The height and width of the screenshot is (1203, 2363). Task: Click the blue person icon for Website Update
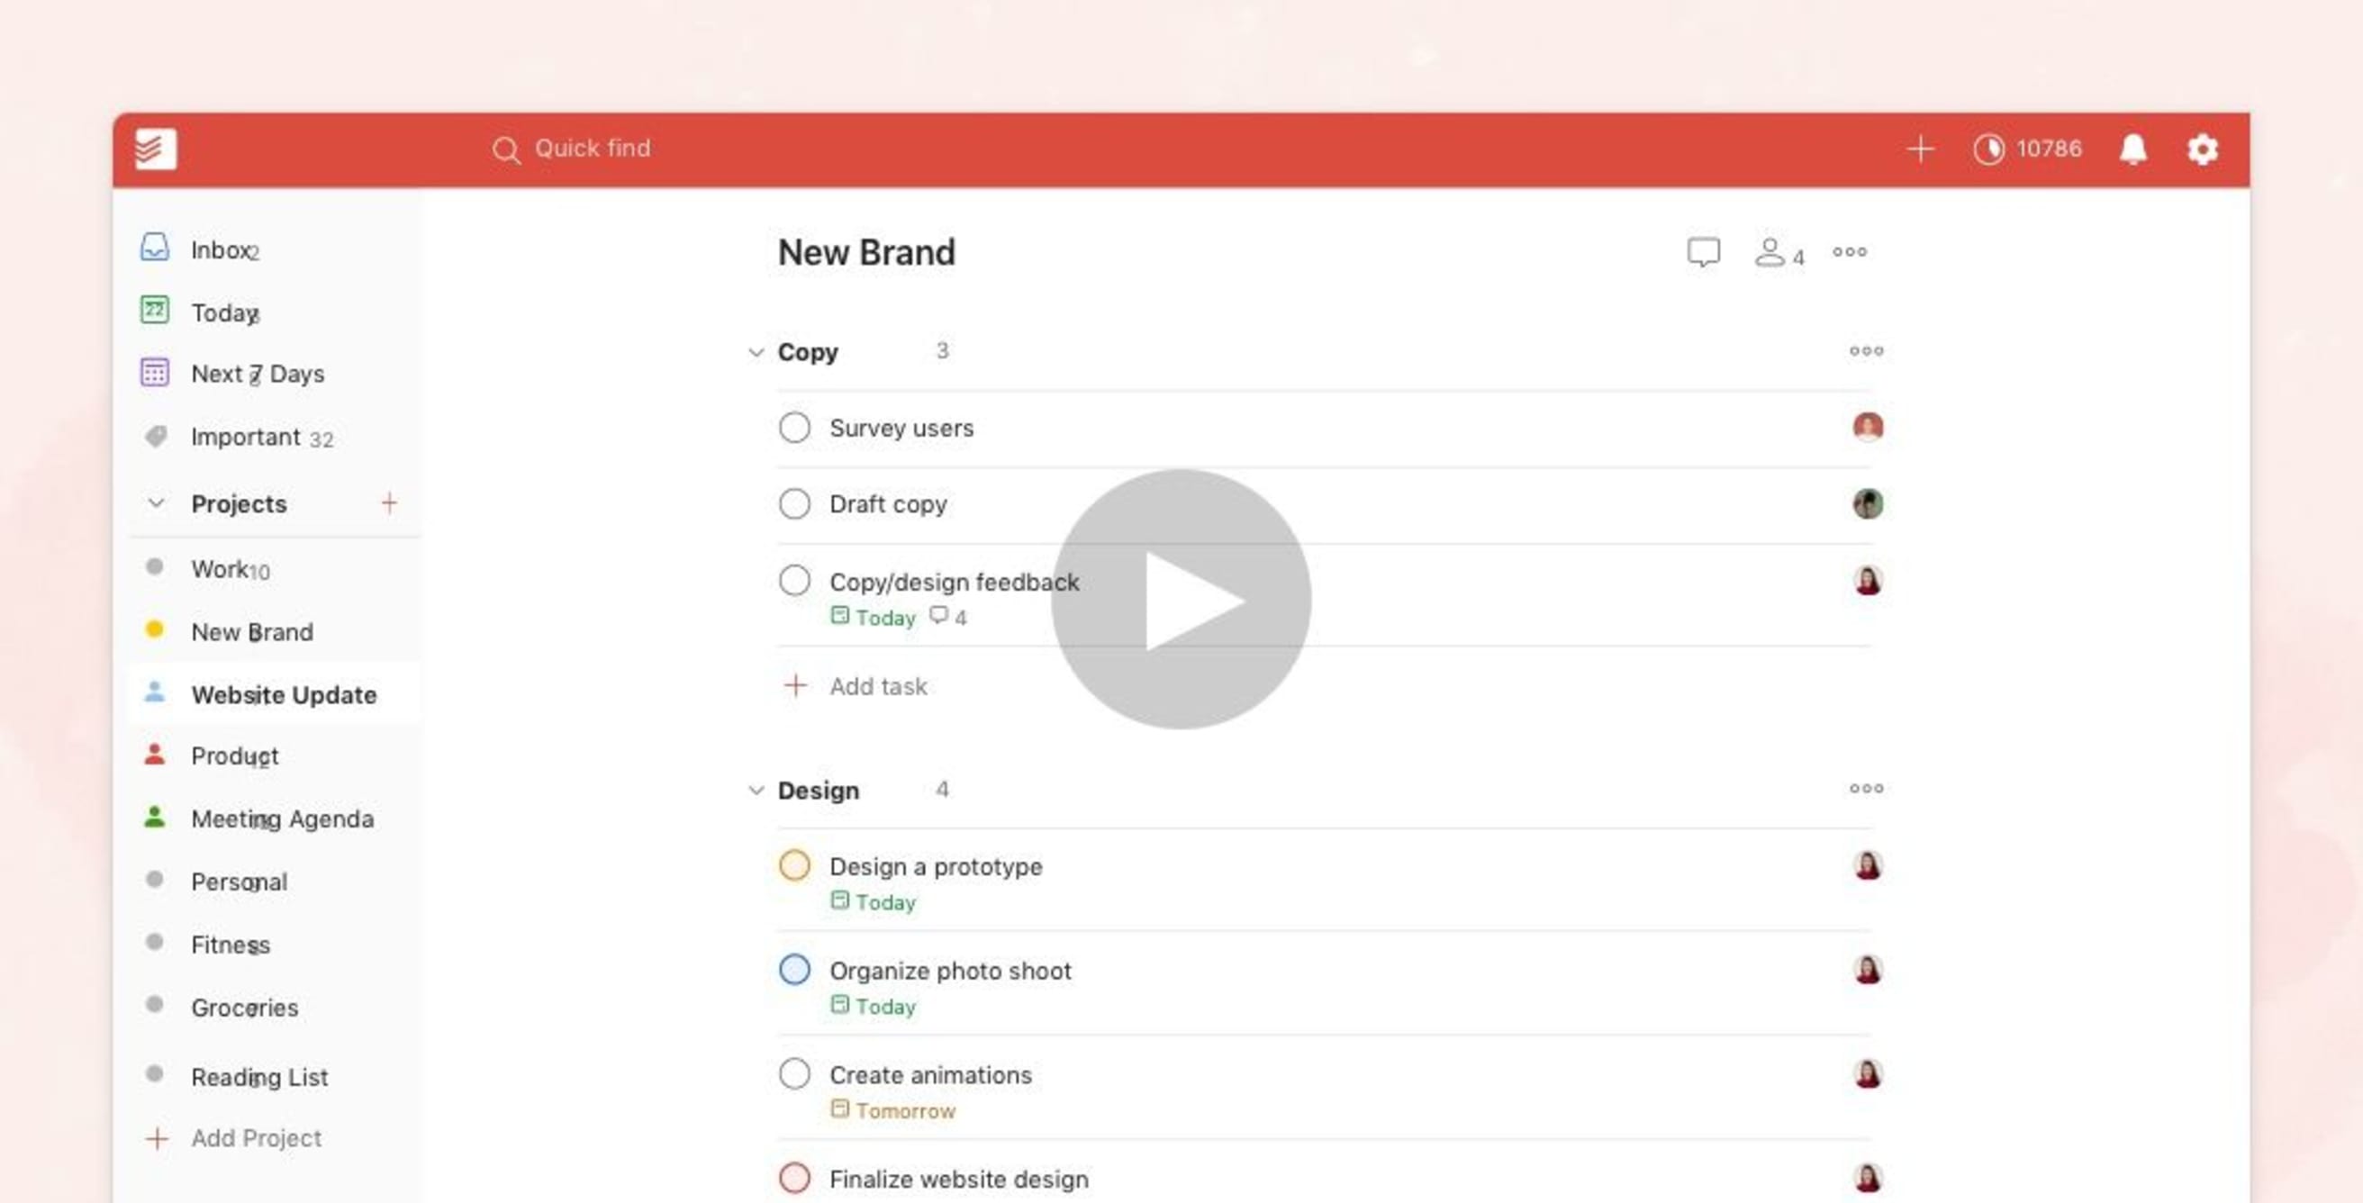pos(155,692)
